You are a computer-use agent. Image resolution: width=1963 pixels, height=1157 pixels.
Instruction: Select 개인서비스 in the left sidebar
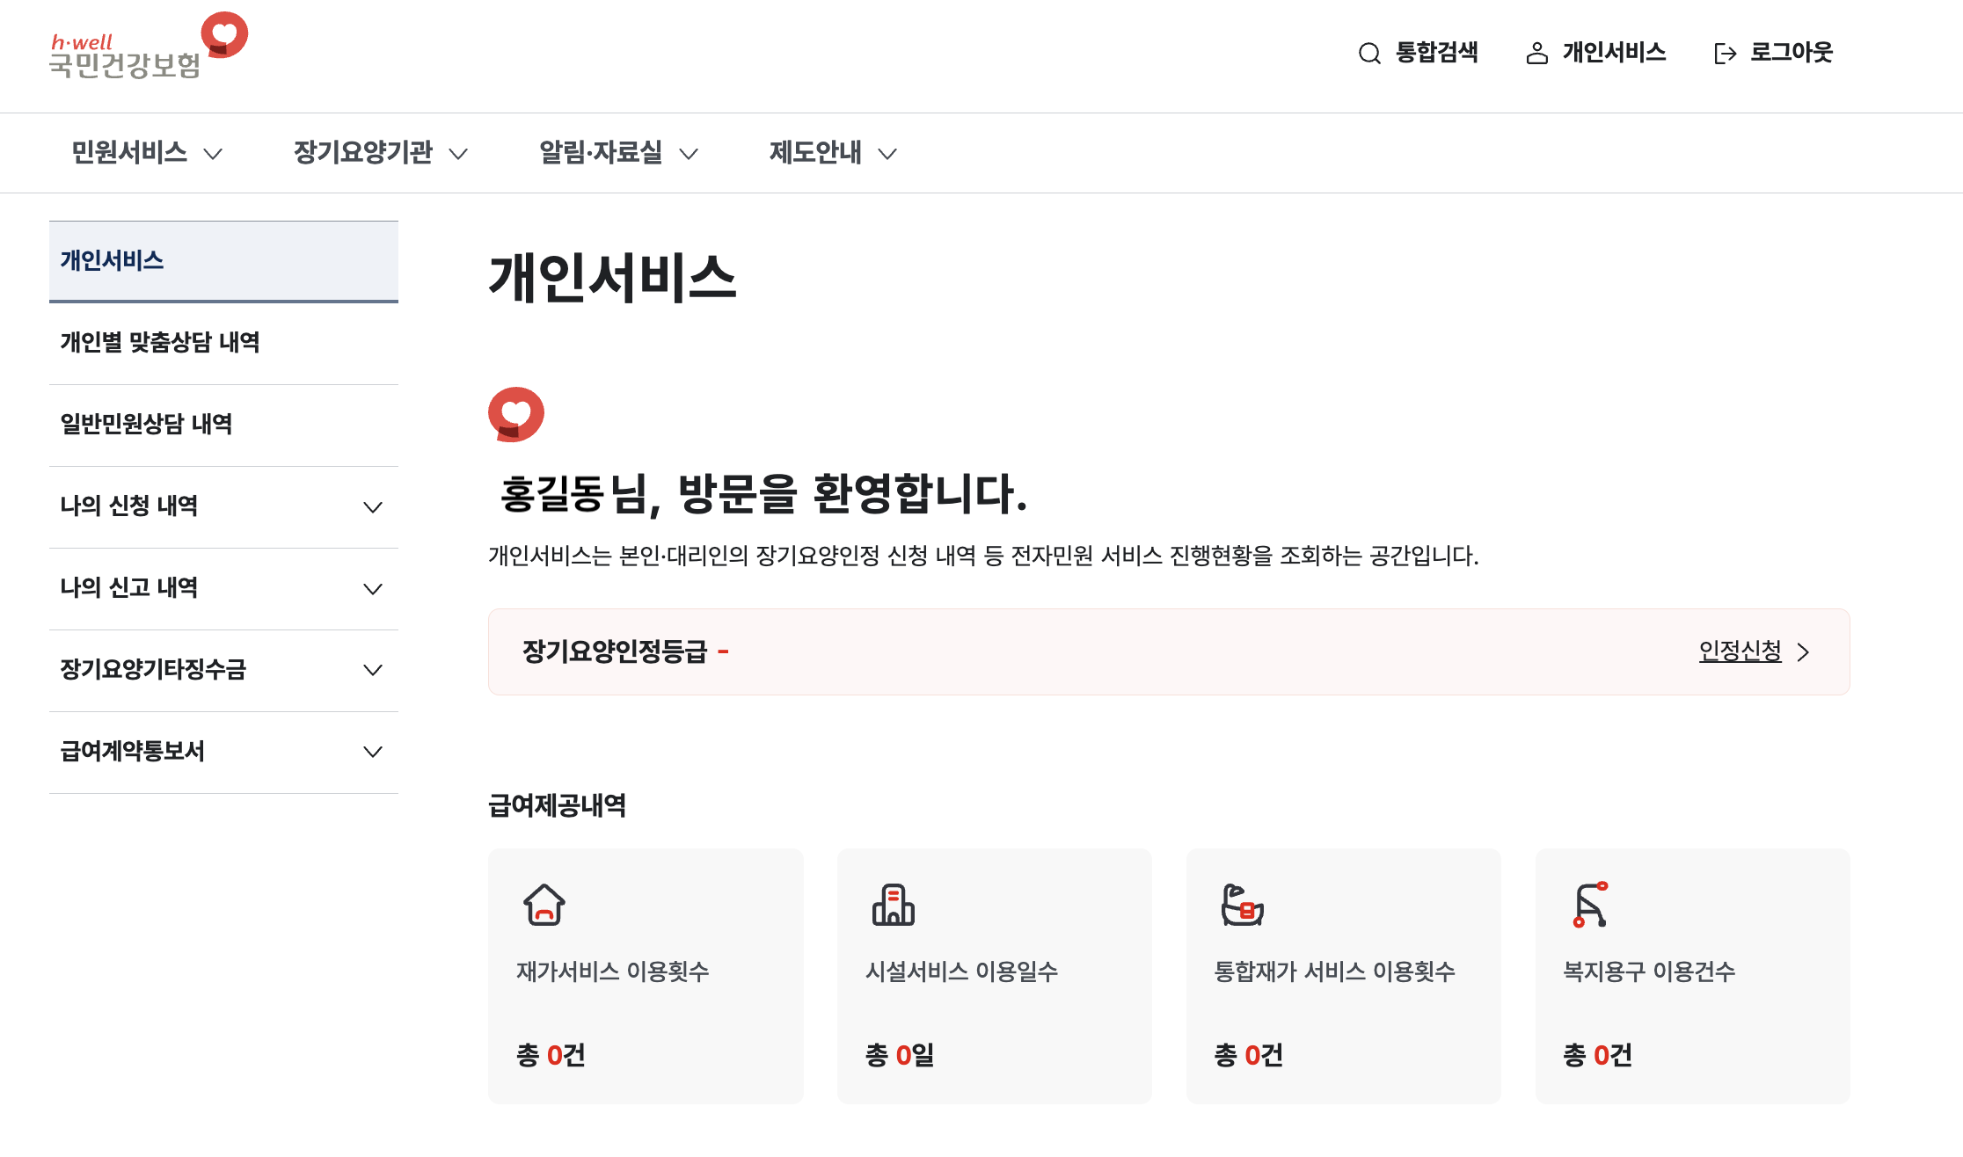pyautogui.click(x=223, y=261)
